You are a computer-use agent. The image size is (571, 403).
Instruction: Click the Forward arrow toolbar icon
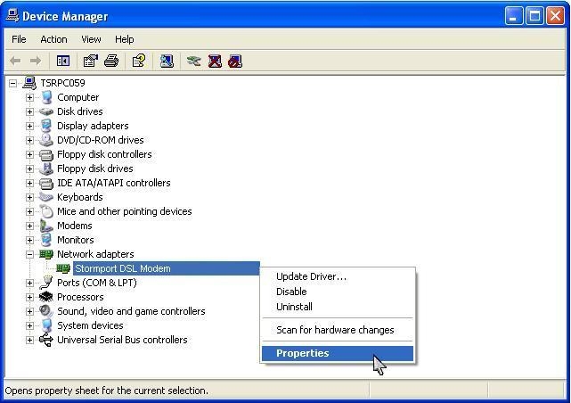tap(36, 61)
